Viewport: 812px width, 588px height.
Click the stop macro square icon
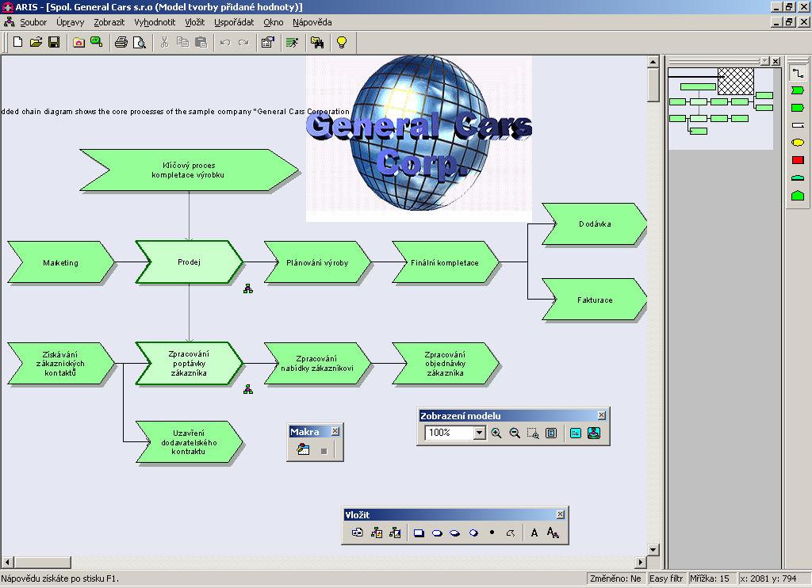[x=324, y=451]
